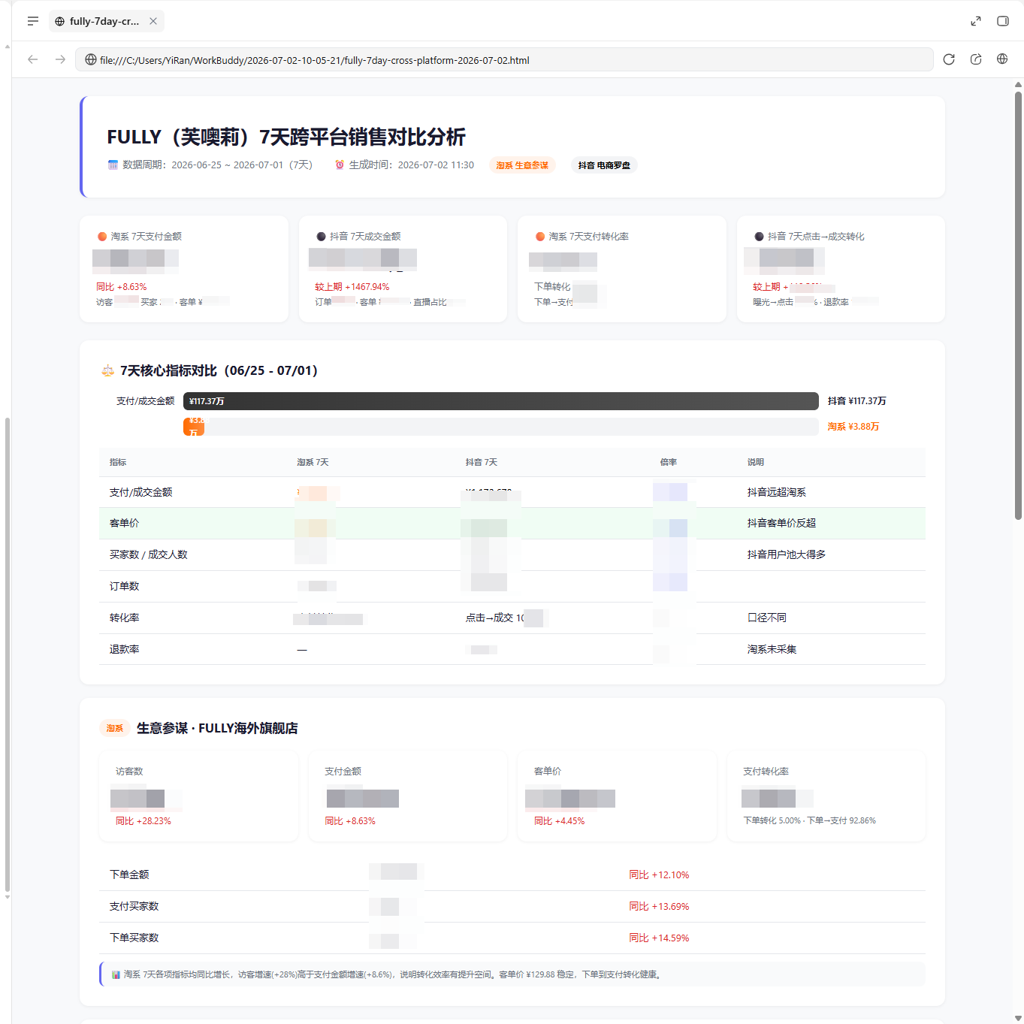Image resolution: width=1024 pixels, height=1024 pixels.
Task: Click the scrollbar up arrow at right
Action: [x=1018, y=84]
